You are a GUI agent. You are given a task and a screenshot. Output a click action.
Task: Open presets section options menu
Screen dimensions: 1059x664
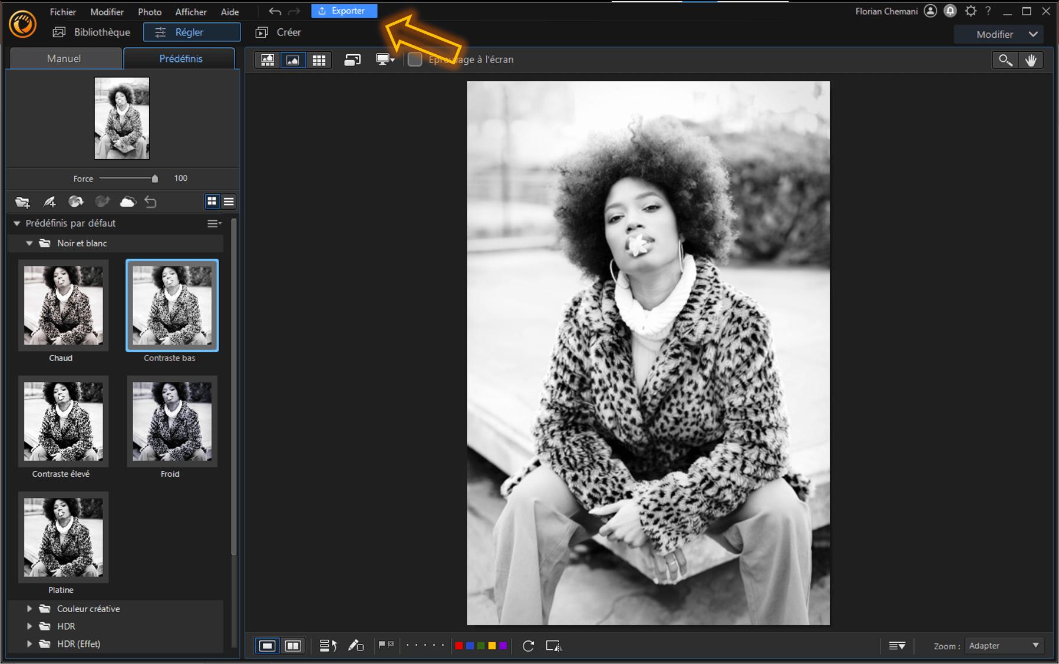[x=214, y=223]
